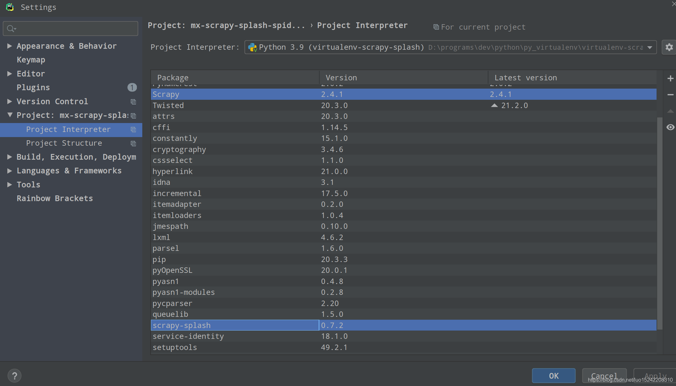Screen dimensions: 676x386
Task: Click the project-level icon beside Project Structure
Action: (x=133, y=143)
